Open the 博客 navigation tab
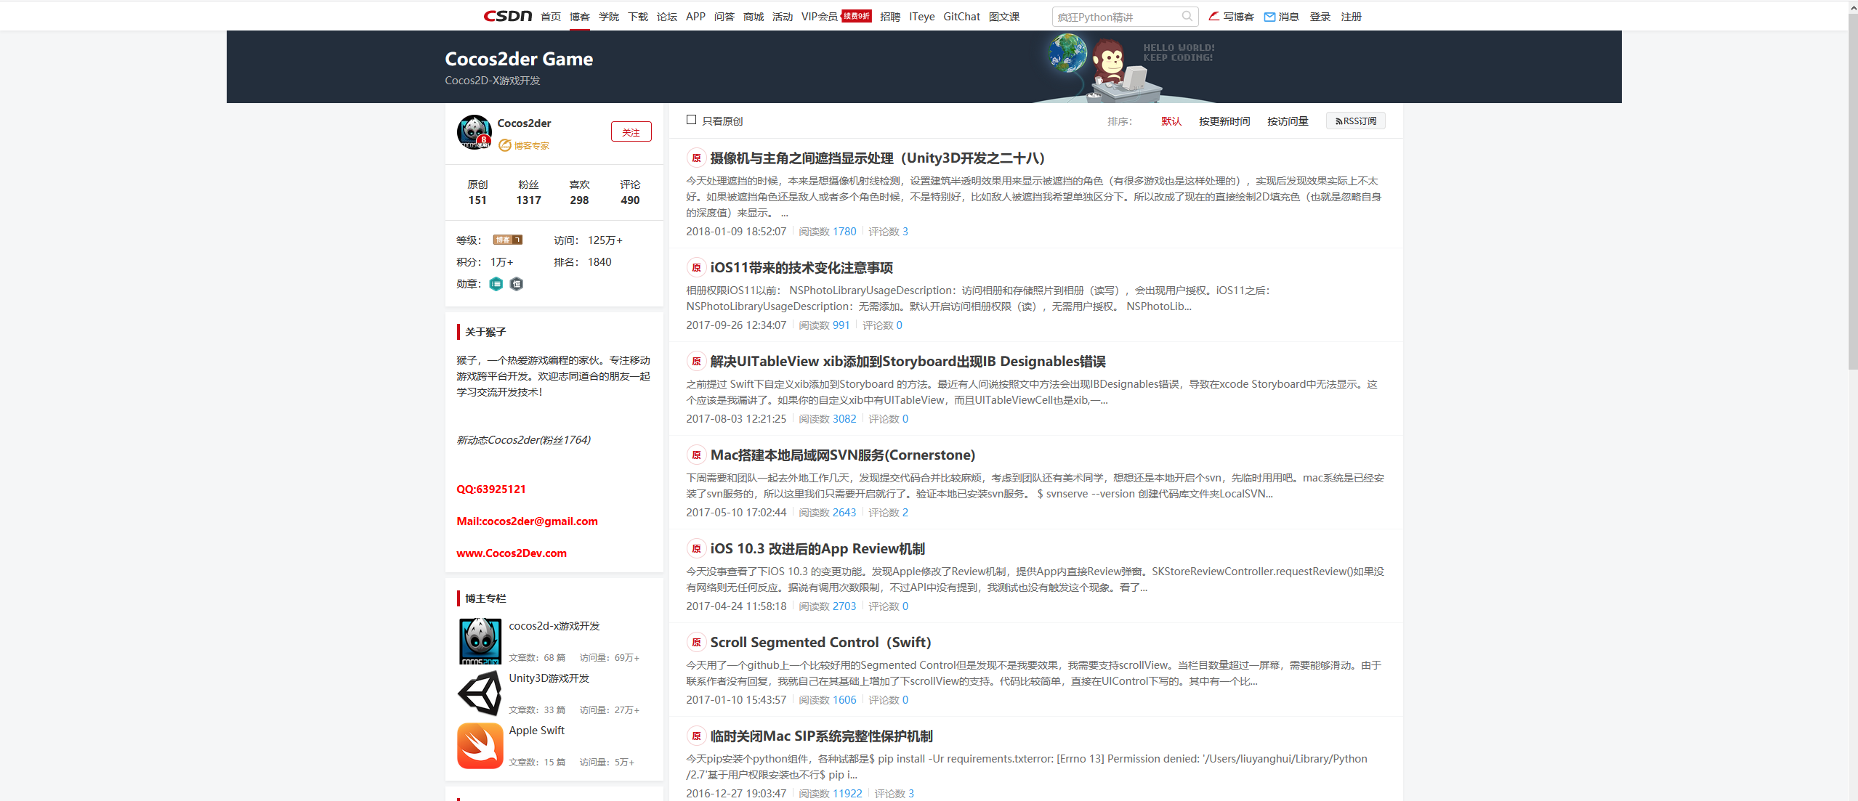This screenshot has width=1858, height=801. (579, 17)
